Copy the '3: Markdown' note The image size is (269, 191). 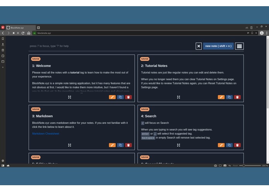point(120,145)
